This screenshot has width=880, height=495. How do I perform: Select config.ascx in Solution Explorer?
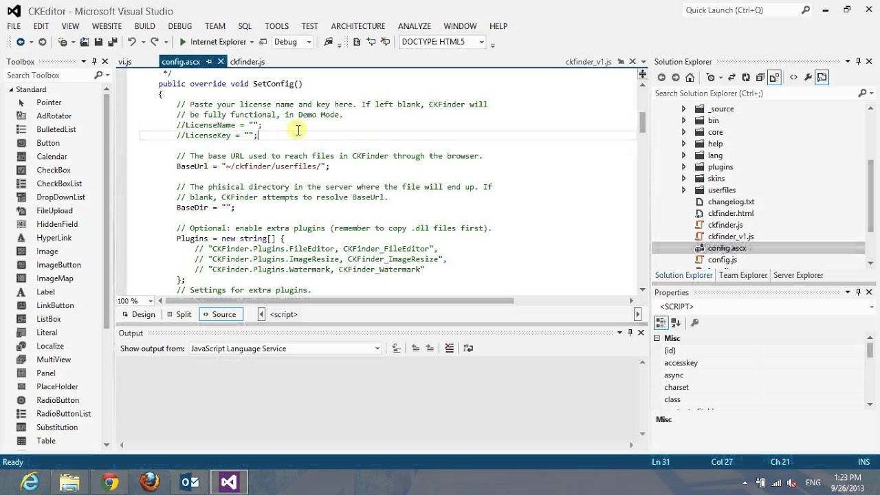pyautogui.click(x=727, y=247)
